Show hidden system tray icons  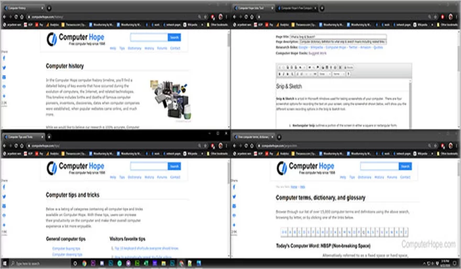click(424, 263)
